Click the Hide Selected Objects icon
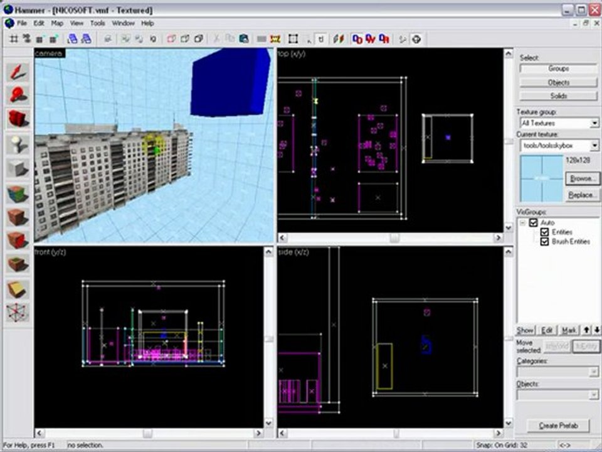Viewport: 602px width, 452px height. (171, 39)
